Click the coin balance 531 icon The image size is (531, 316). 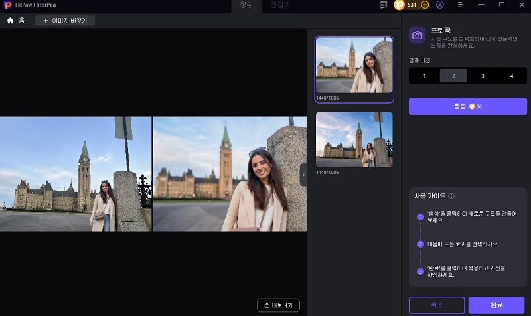coord(400,5)
